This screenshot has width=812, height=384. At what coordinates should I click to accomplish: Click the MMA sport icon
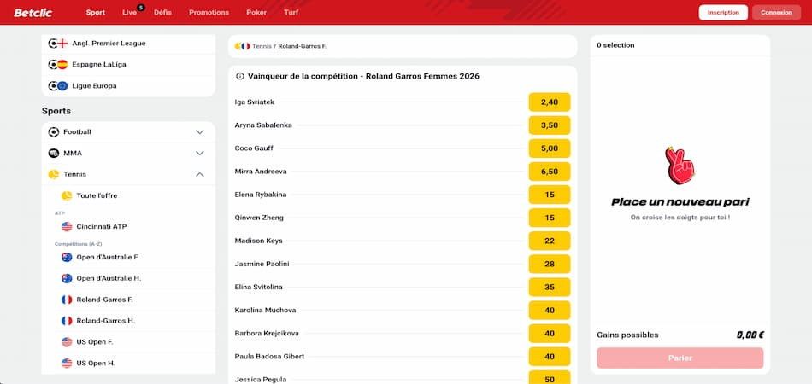coord(54,153)
